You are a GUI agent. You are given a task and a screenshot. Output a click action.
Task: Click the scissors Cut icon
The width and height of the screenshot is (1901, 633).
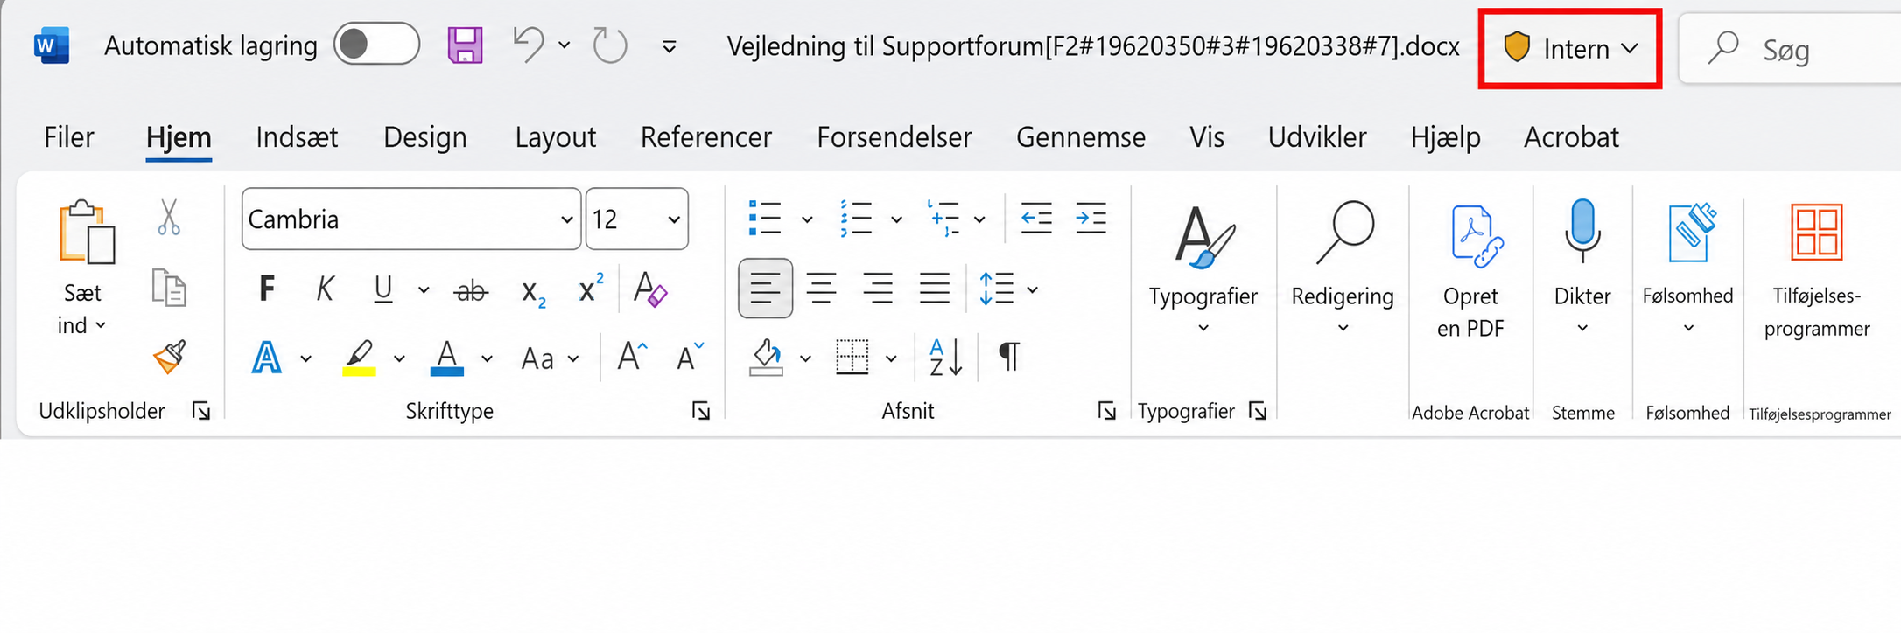[169, 218]
